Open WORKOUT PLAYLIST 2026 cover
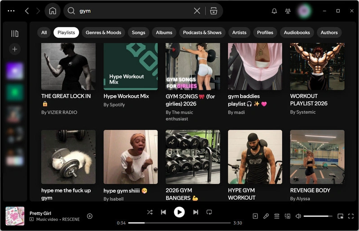Image resolution: width=359 pixels, height=231 pixels. coord(317,66)
